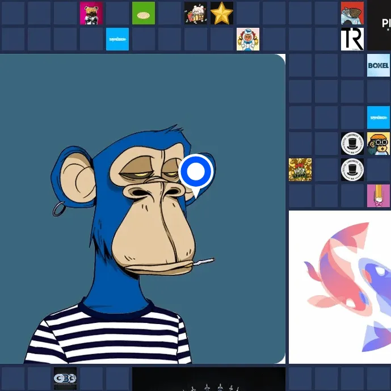Image resolution: width=391 pixels, height=391 pixels.
Task: Select empty land directly below the BOXEL tile
Action: pyautogui.click(x=379, y=91)
